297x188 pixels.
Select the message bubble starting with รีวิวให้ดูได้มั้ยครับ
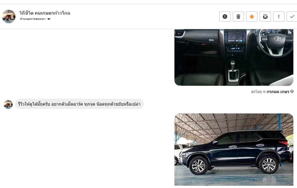pos(79,104)
